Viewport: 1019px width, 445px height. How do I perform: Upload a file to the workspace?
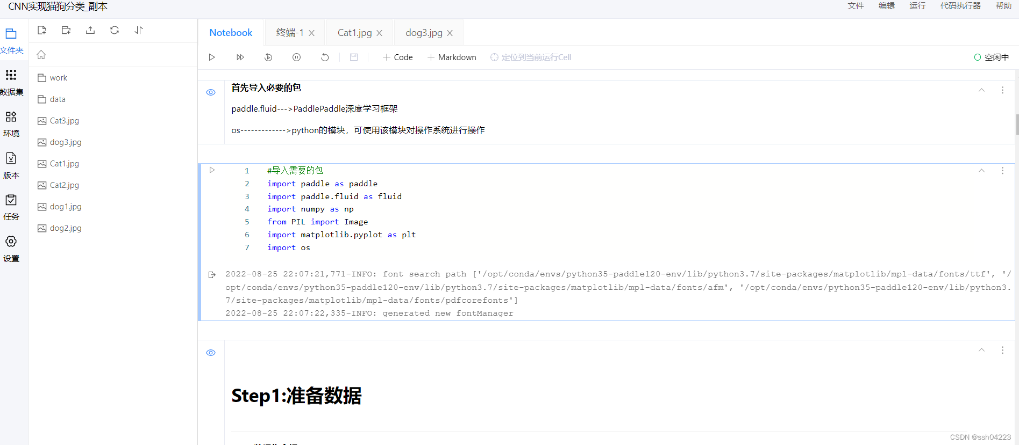90,31
